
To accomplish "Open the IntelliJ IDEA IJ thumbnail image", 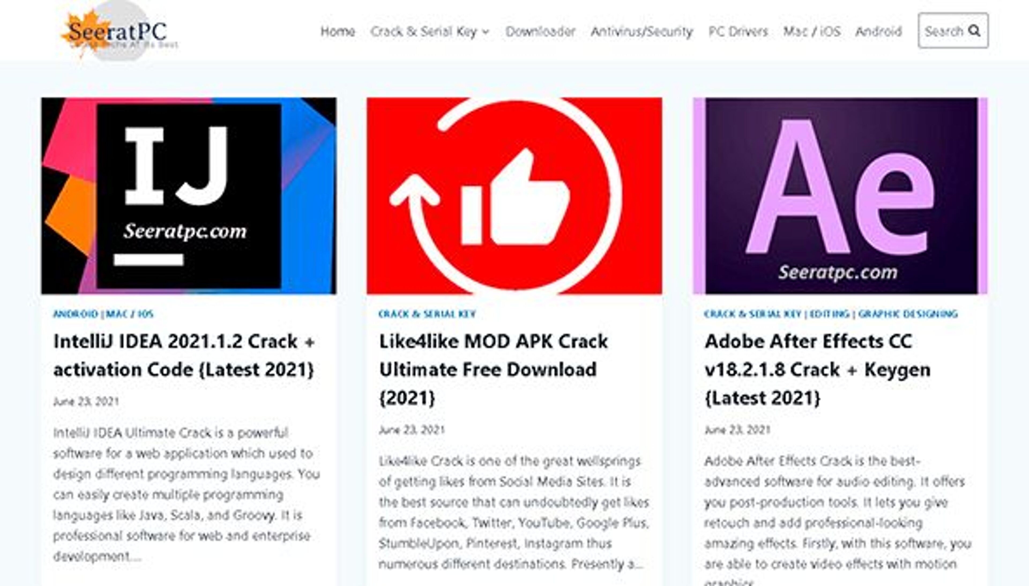I will 189,196.
